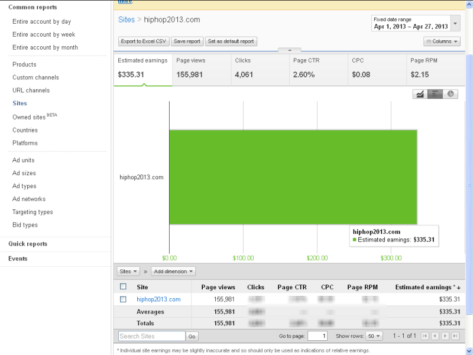Click the Search Sites input field
473x355 pixels.
pyautogui.click(x=152, y=336)
